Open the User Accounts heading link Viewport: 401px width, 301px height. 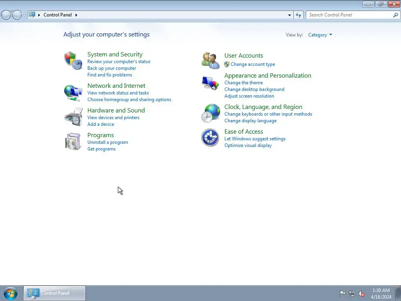pyautogui.click(x=244, y=56)
